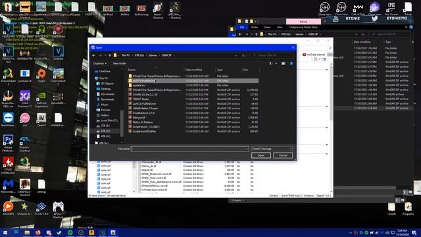
Task: Click the Cancel button in the dialog
Action: pos(283,155)
